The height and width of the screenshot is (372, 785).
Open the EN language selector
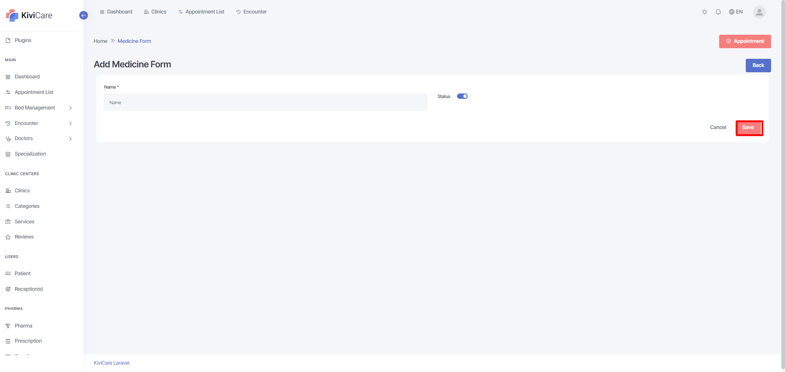736,12
